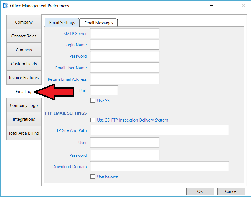Focus the Return Email Address field
251x197 pixels.
click(125, 79)
